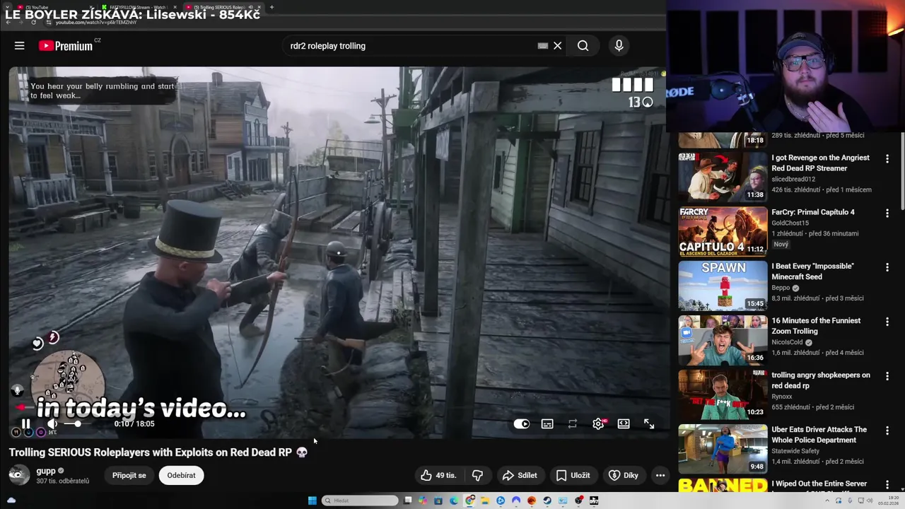Open options for 'I got Revenge' video
Viewport: 905px width, 509px height.
tap(887, 159)
